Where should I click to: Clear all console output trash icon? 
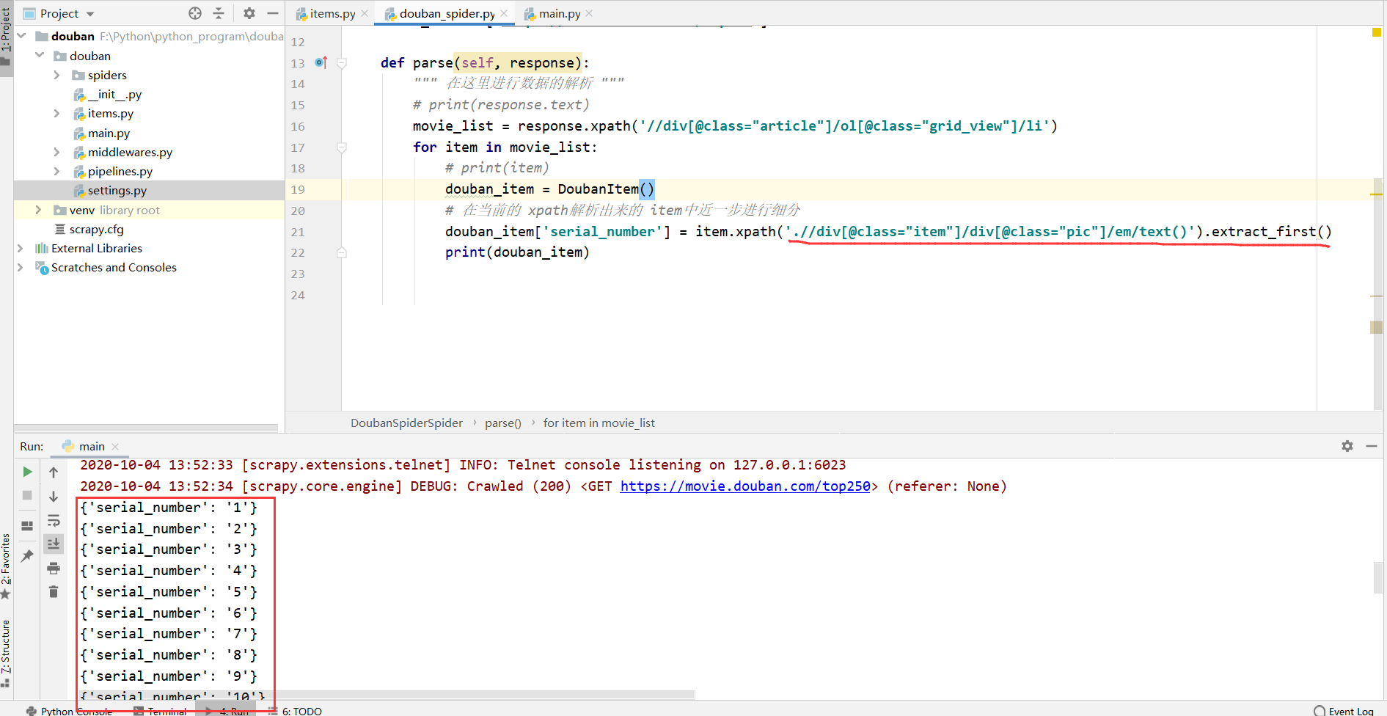54,591
